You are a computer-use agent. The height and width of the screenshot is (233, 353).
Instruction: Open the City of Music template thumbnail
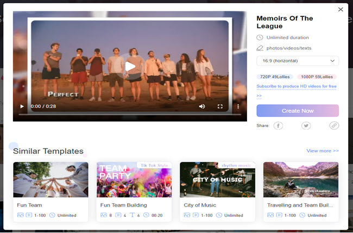pyautogui.click(x=217, y=179)
